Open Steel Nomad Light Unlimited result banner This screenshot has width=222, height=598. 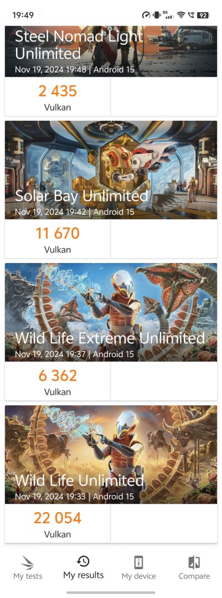pyautogui.click(x=111, y=51)
